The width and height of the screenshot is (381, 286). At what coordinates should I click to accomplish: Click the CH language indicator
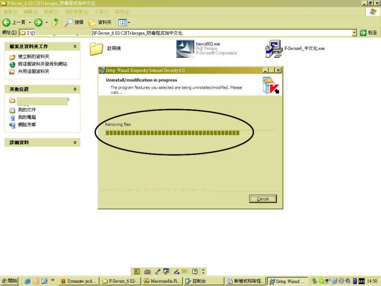pyautogui.click(x=137, y=271)
